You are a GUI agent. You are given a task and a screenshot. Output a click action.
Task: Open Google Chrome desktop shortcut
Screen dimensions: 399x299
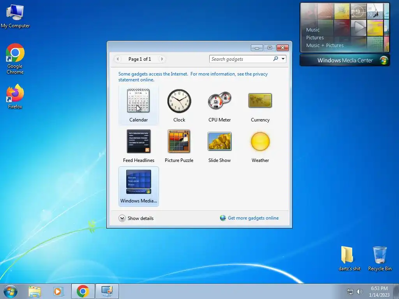(x=15, y=59)
